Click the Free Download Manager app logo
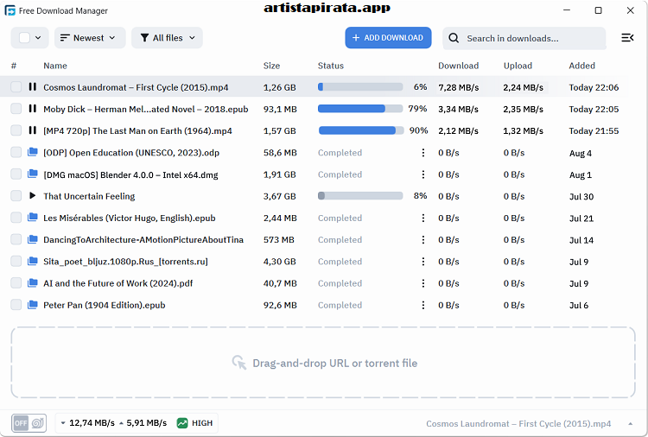 pyautogui.click(x=10, y=10)
